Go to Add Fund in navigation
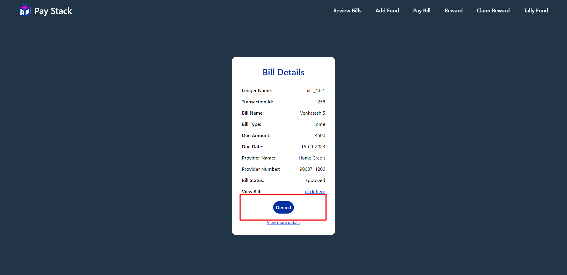567x275 pixels. click(x=387, y=11)
